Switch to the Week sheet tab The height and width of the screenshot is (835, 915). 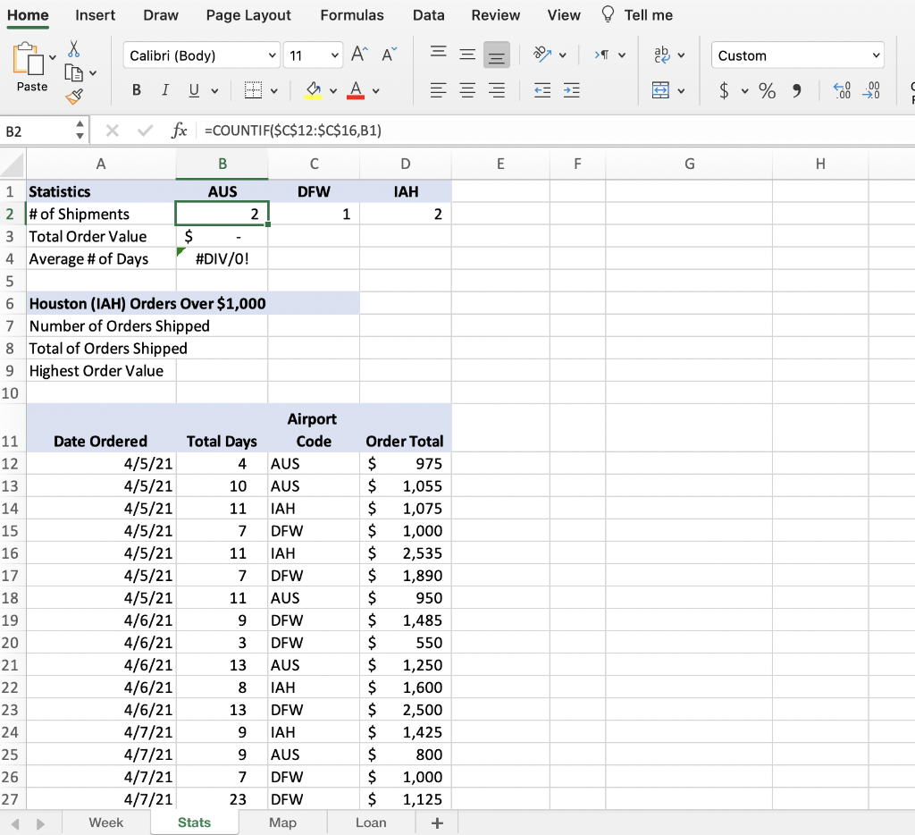[105, 822]
